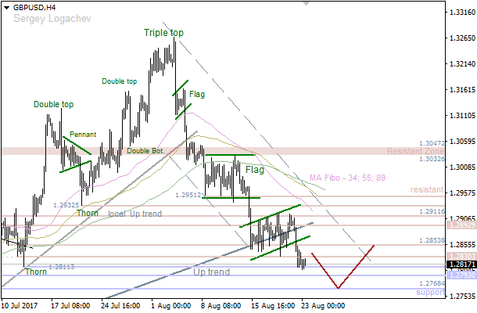477x313 pixels.
Task: Click the MA Fibo - 34; 55; 89 label
Action: [x=347, y=179]
